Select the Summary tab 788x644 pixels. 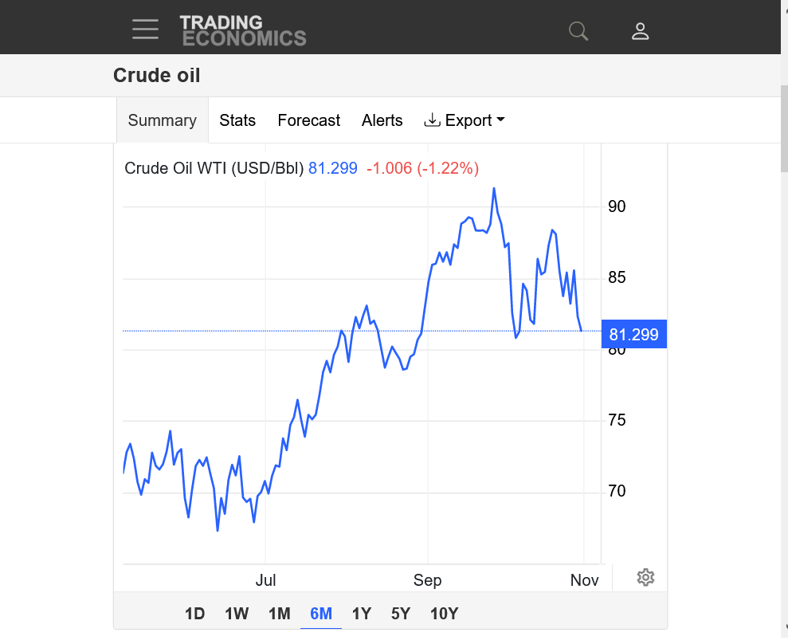pos(163,120)
